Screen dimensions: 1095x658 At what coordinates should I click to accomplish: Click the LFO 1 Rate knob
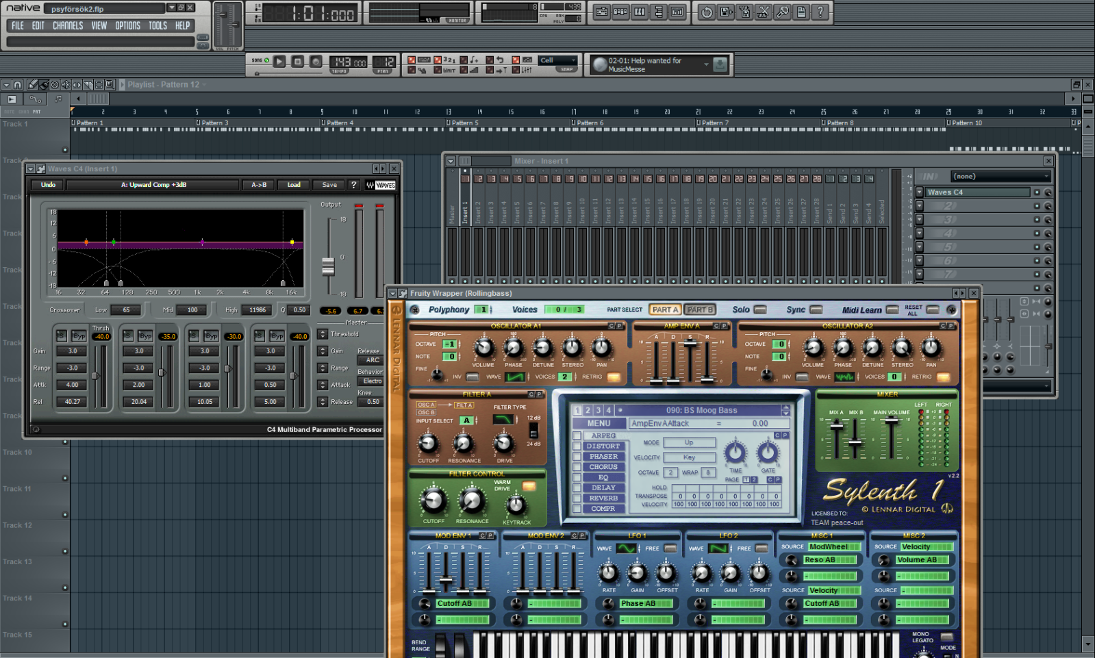pyautogui.click(x=608, y=572)
